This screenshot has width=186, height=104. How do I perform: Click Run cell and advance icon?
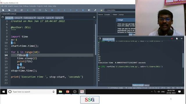(40, 10)
